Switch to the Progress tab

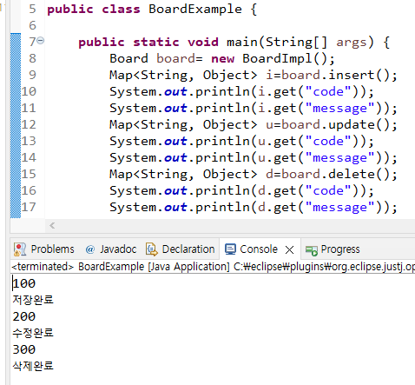pyautogui.click(x=333, y=249)
